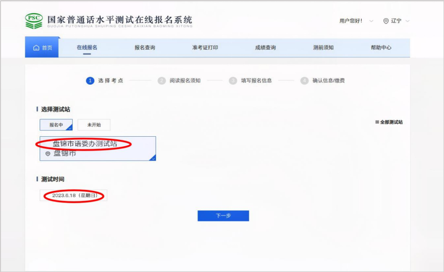444x272 pixels.
Task: Click the home icon in navigation bar
Action: click(x=36, y=48)
